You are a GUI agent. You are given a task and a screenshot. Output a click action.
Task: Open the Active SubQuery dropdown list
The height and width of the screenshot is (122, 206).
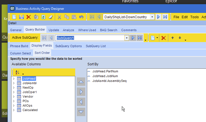[x=127, y=38]
